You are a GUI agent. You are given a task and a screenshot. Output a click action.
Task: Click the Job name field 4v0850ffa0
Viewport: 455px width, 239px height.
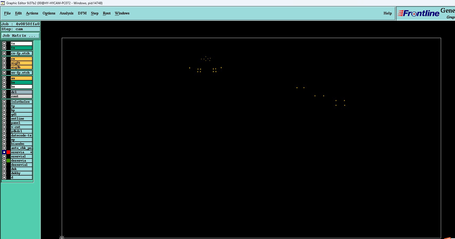[21, 24]
